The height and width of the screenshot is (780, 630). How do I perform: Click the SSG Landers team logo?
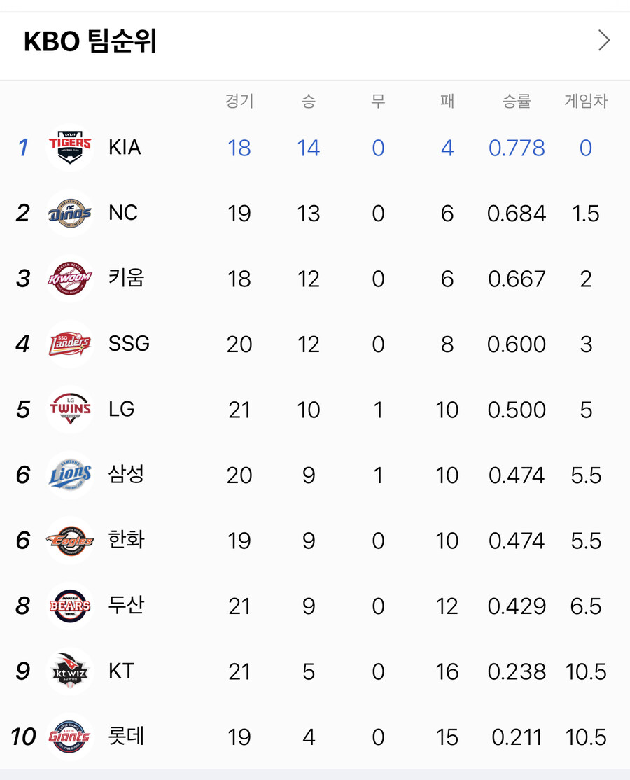pyautogui.click(x=70, y=344)
